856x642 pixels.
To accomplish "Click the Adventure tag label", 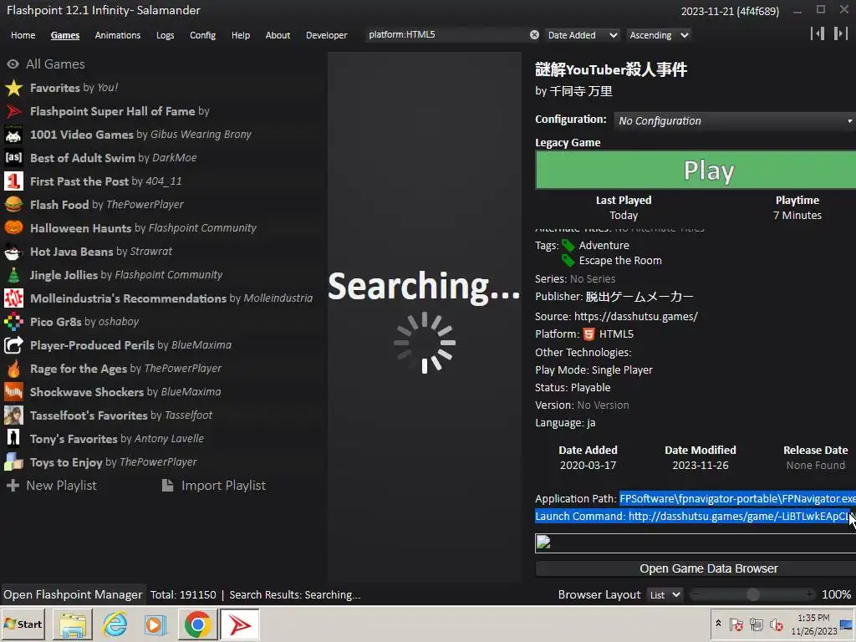I will click(604, 246).
